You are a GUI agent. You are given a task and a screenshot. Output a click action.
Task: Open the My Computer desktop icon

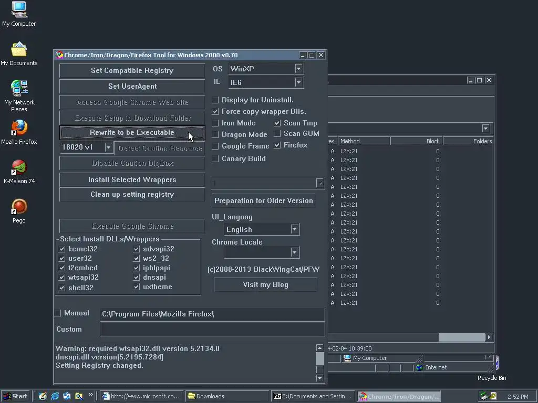coord(19,14)
